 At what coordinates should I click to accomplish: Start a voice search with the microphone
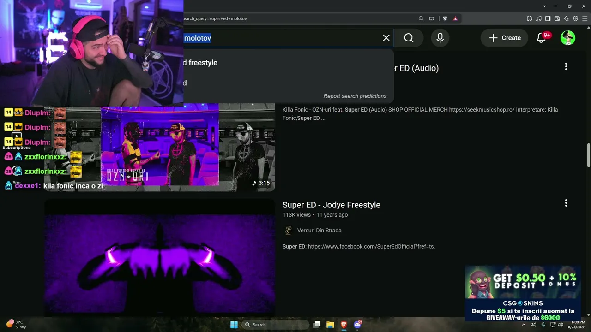(x=440, y=38)
